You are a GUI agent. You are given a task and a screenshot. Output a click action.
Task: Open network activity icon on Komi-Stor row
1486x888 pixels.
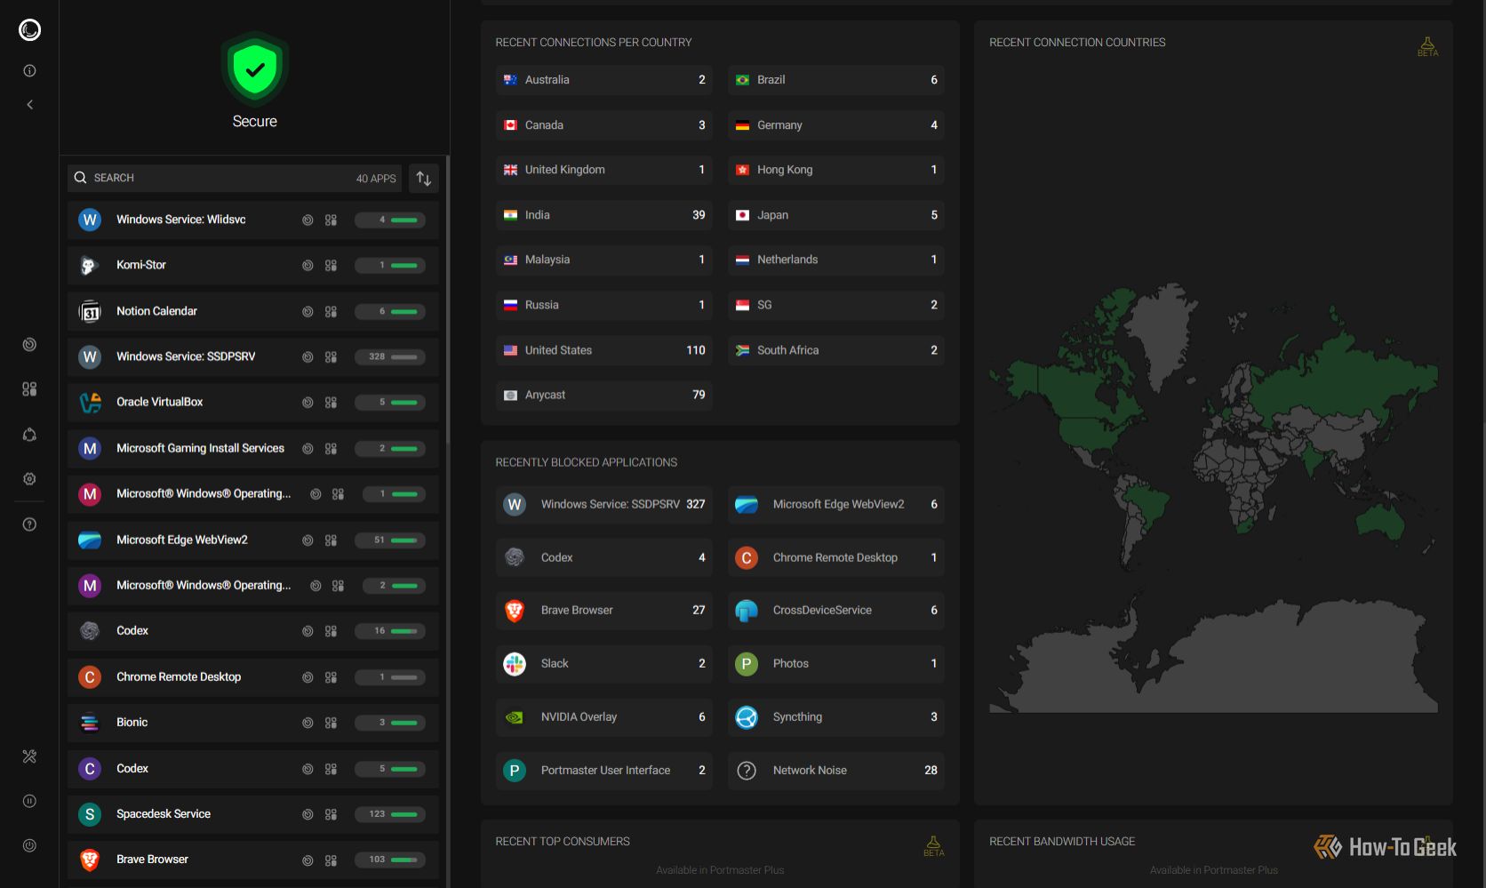pyautogui.click(x=308, y=266)
